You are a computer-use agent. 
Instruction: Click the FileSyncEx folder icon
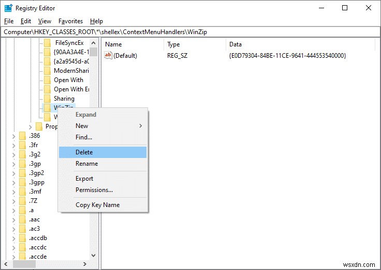coord(47,43)
